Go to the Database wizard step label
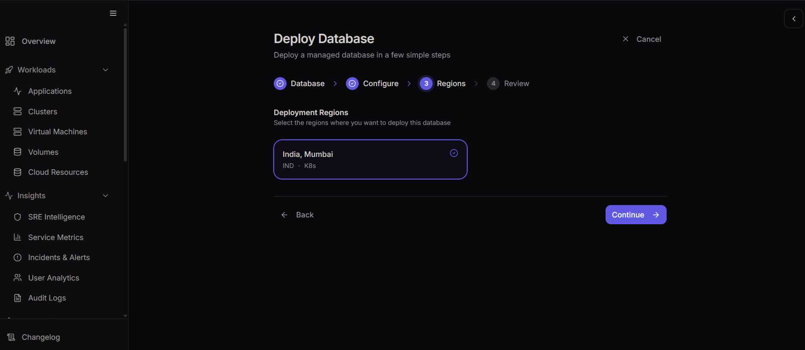 coord(307,84)
